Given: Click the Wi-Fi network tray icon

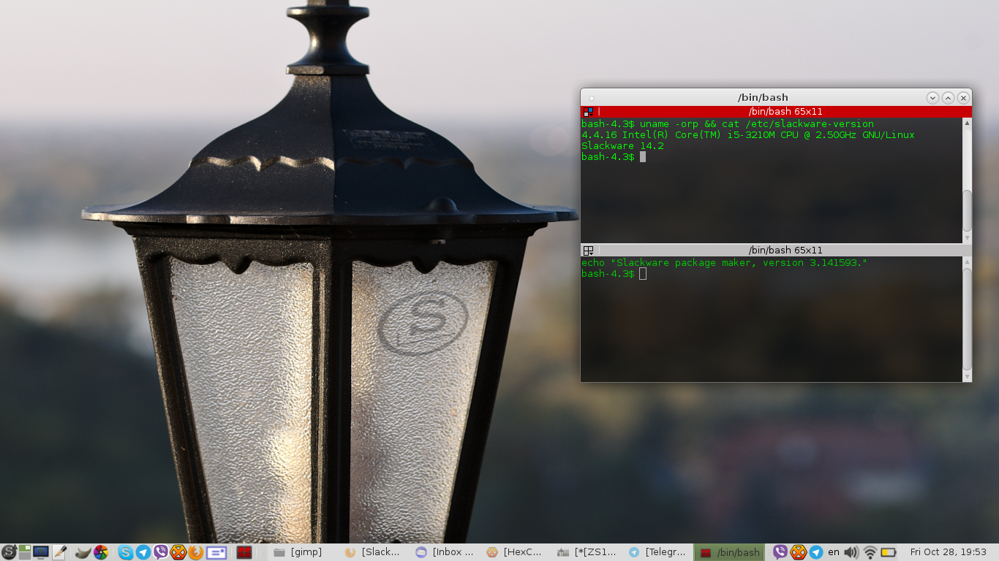Looking at the screenshot, I should pyautogui.click(x=870, y=552).
